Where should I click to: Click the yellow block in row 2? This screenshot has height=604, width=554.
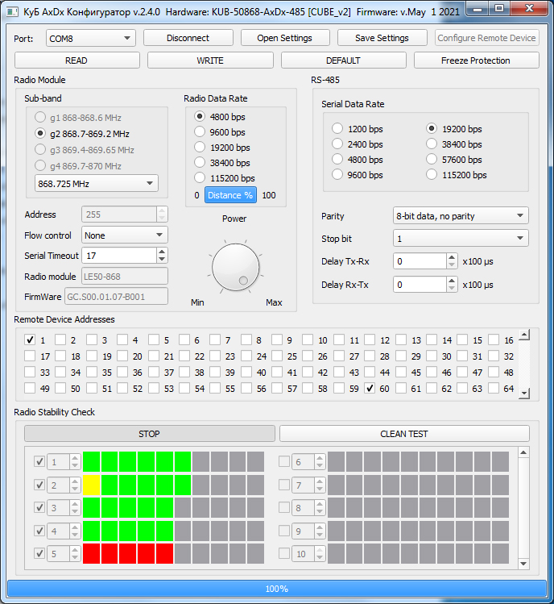pos(92,485)
